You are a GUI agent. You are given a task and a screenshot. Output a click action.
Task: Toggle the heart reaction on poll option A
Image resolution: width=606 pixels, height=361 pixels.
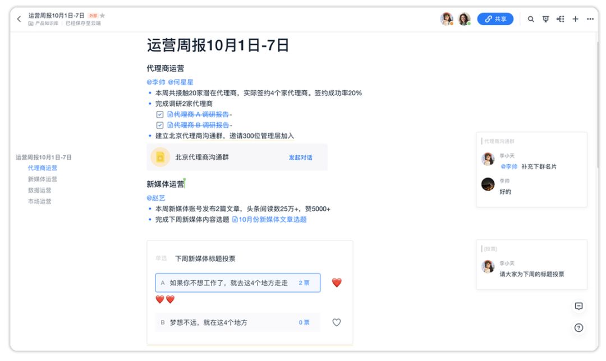tap(336, 283)
